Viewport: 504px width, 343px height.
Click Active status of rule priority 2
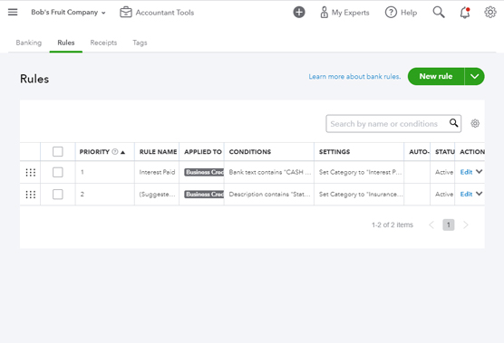click(x=444, y=194)
